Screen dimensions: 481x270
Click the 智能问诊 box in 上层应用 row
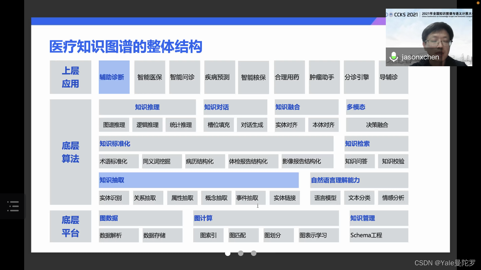coord(184,77)
